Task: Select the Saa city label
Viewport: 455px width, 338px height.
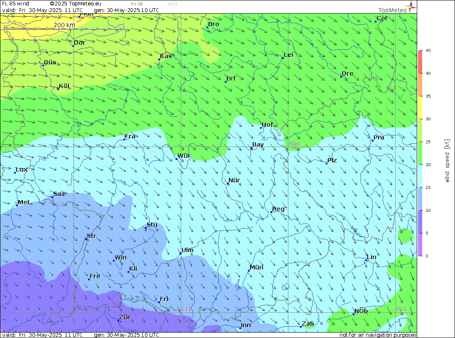Action: click(59, 194)
